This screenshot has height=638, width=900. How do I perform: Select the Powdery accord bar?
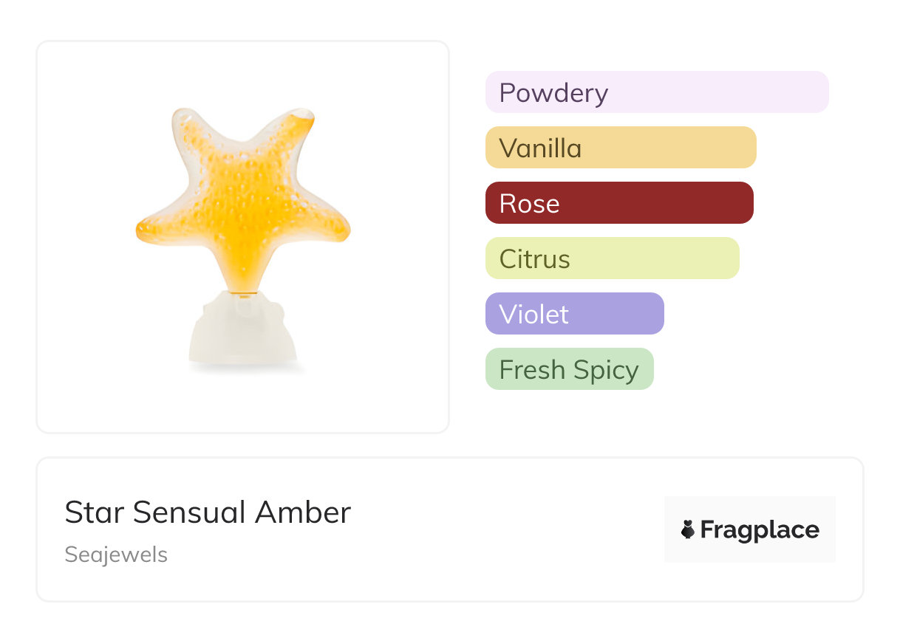[656, 92]
